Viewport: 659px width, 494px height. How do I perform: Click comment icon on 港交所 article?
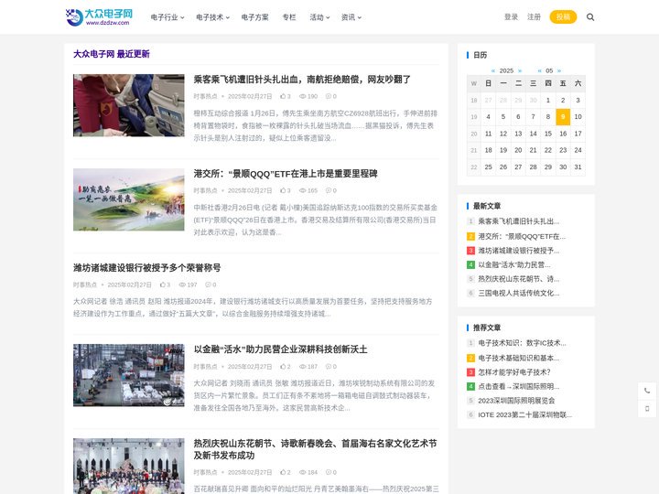329,190
